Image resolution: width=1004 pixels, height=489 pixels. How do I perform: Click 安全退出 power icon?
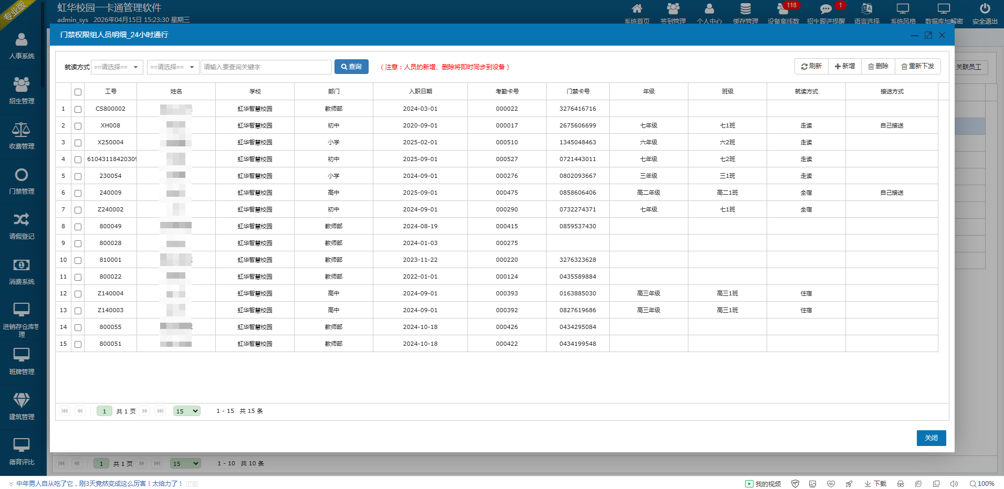985,8
